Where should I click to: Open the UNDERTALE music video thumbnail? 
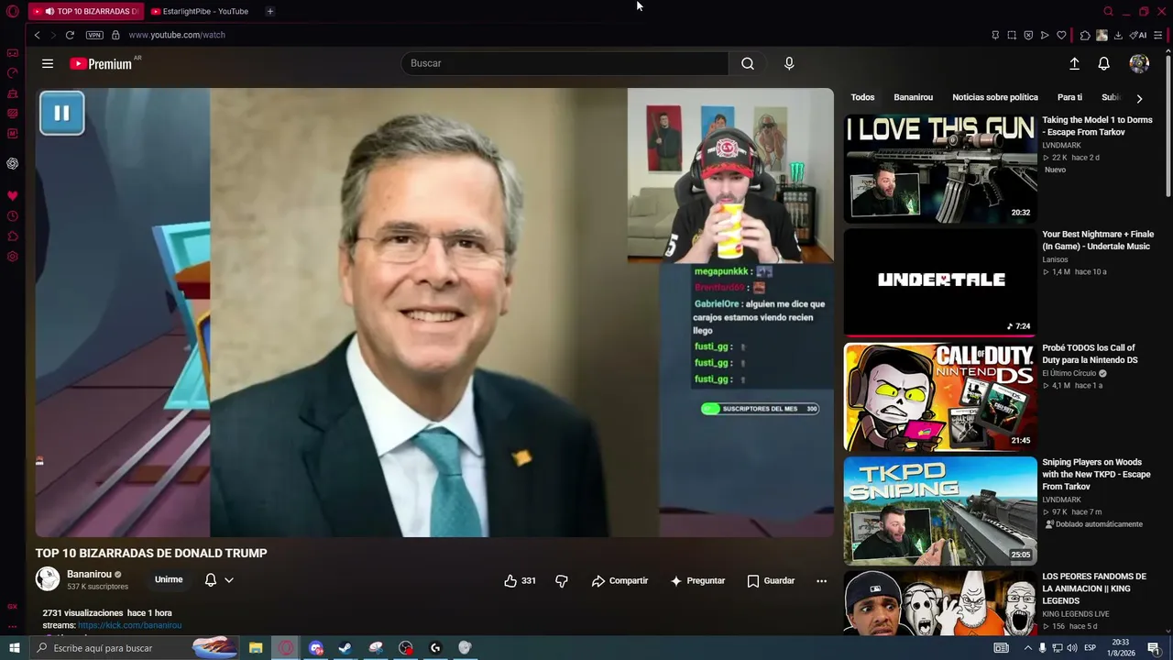coord(940,282)
